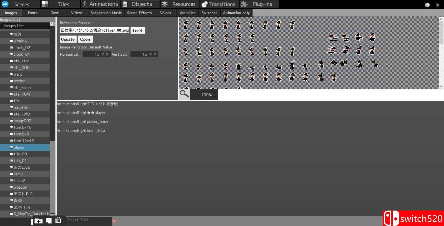Open the Animations top tab

[x=100, y=4]
